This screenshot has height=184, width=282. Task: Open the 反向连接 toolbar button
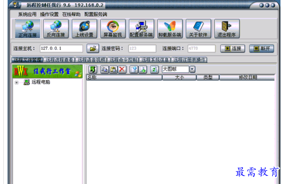click(x=56, y=29)
